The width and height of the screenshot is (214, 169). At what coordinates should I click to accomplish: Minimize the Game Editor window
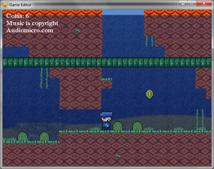(183, 3)
